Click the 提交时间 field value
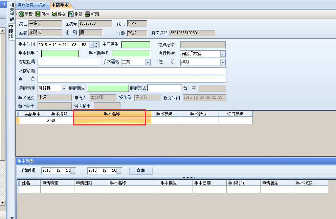This screenshot has width=336, height=219. [x=204, y=98]
